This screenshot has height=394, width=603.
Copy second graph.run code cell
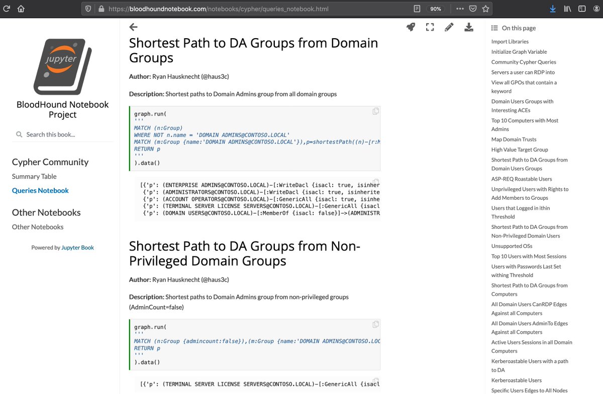click(375, 324)
